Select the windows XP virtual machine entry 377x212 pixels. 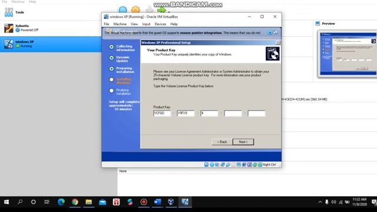(x=51, y=44)
